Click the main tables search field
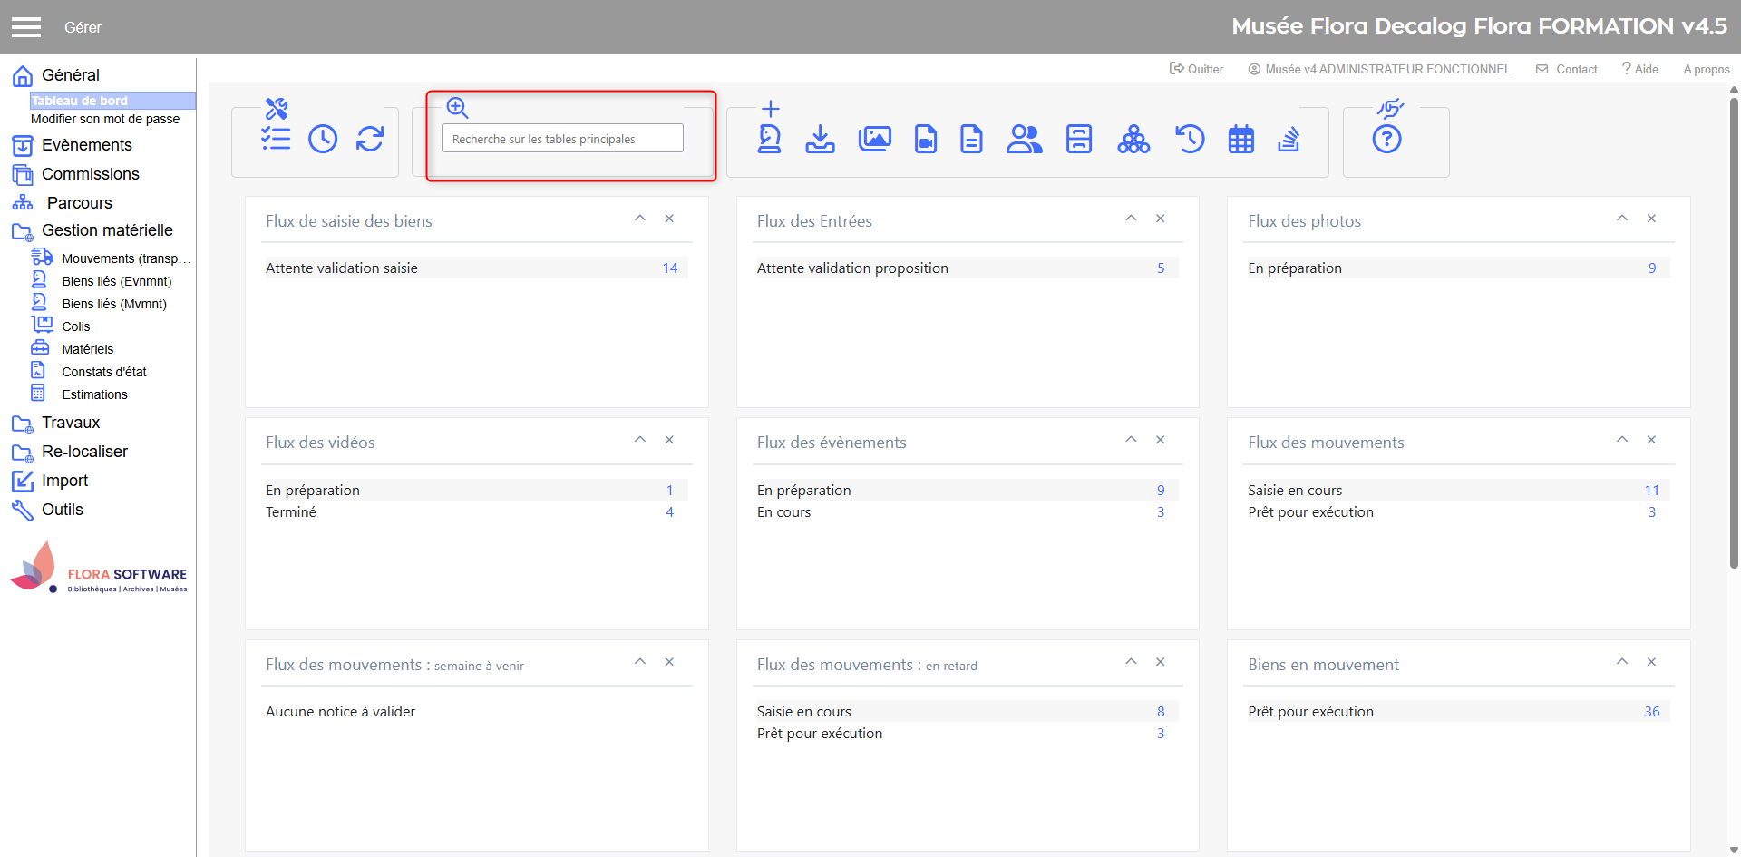1741x857 pixels. pos(562,139)
